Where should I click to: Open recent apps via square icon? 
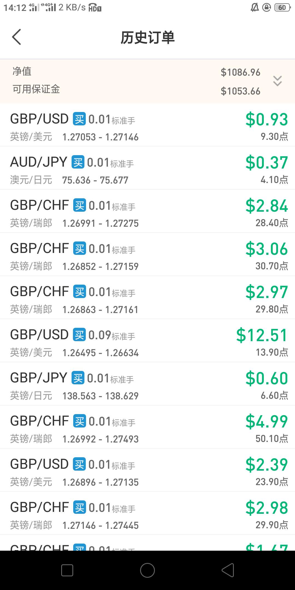[67, 570]
